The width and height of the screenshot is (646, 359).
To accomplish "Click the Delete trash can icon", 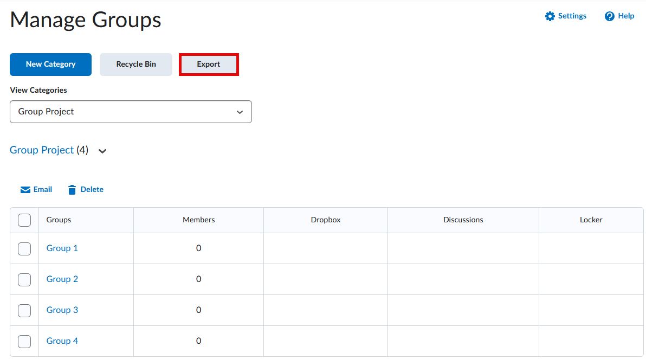I will click(x=72, y=190).
